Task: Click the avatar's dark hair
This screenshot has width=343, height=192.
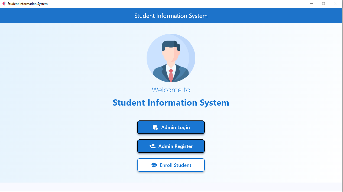Action: click(x=171, y=45)
